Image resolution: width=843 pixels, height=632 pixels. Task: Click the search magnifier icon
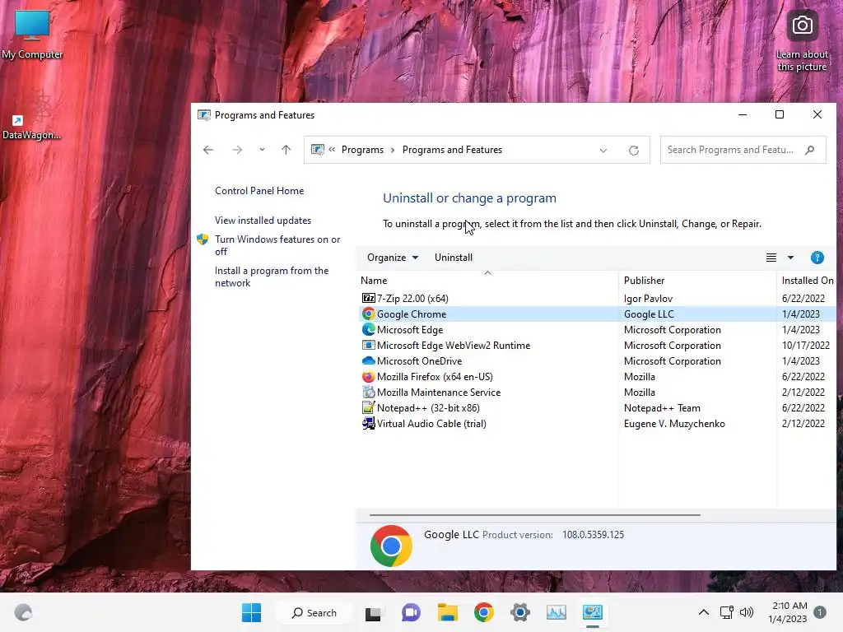810,150
